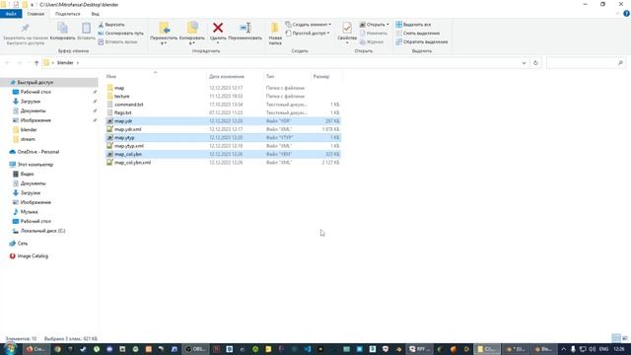The image size is (631, 355).
Task: Sort by Name (Имя) column header
Action: (x=111, y=77)
